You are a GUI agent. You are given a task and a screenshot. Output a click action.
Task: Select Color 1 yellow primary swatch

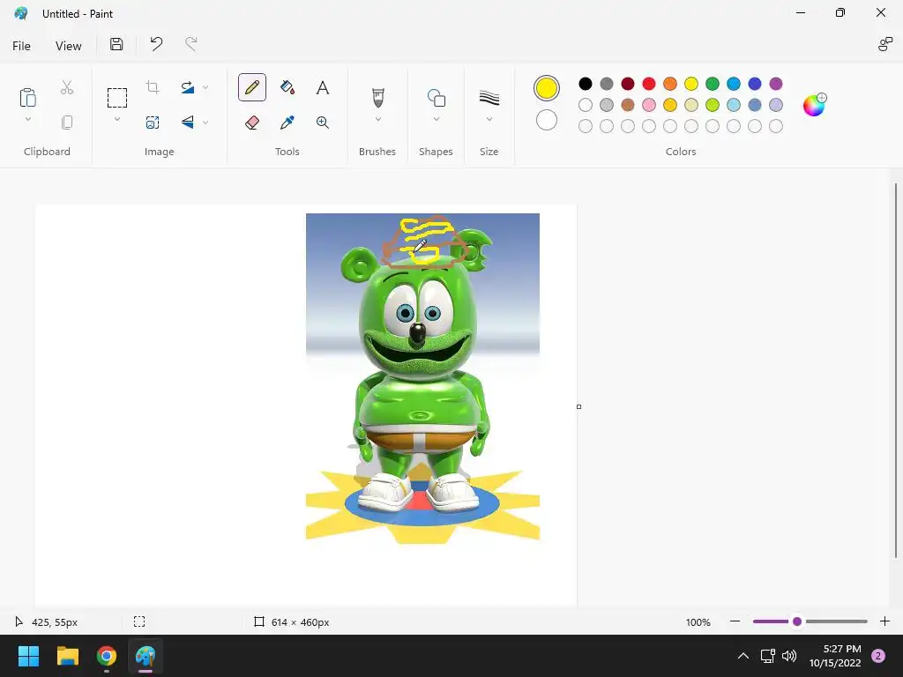[547, 88]
